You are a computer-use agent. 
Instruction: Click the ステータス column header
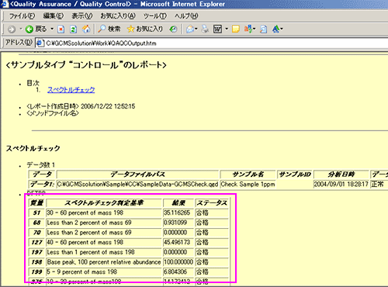click(x=212, y=202)
